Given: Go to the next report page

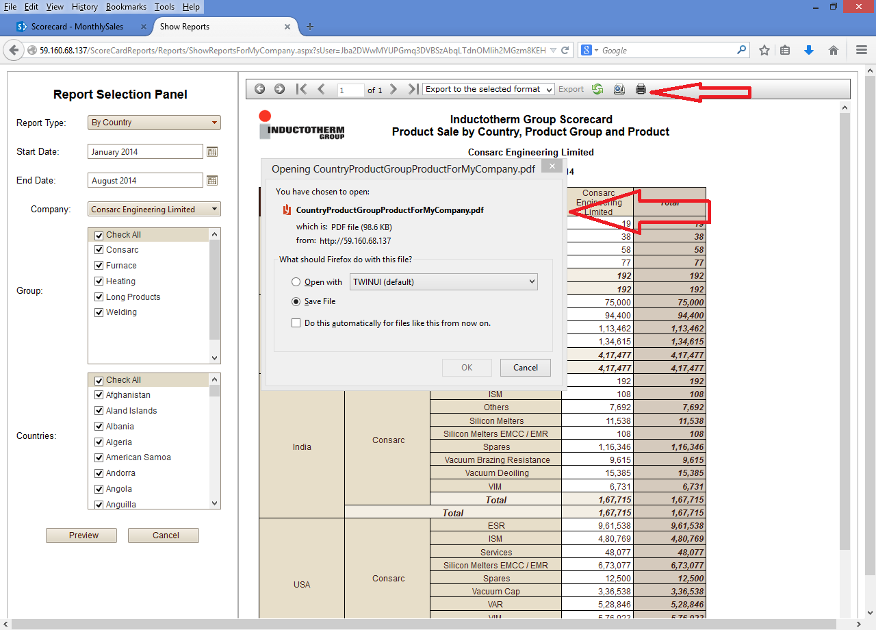Looking at the screenshot, I should point(394,89).
